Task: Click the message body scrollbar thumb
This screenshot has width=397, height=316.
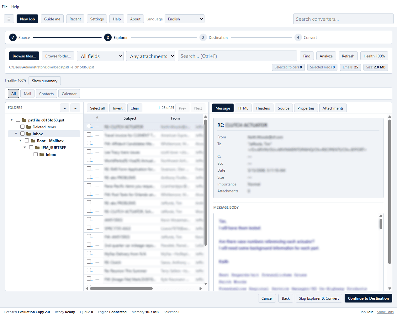Action: point(381,224)
